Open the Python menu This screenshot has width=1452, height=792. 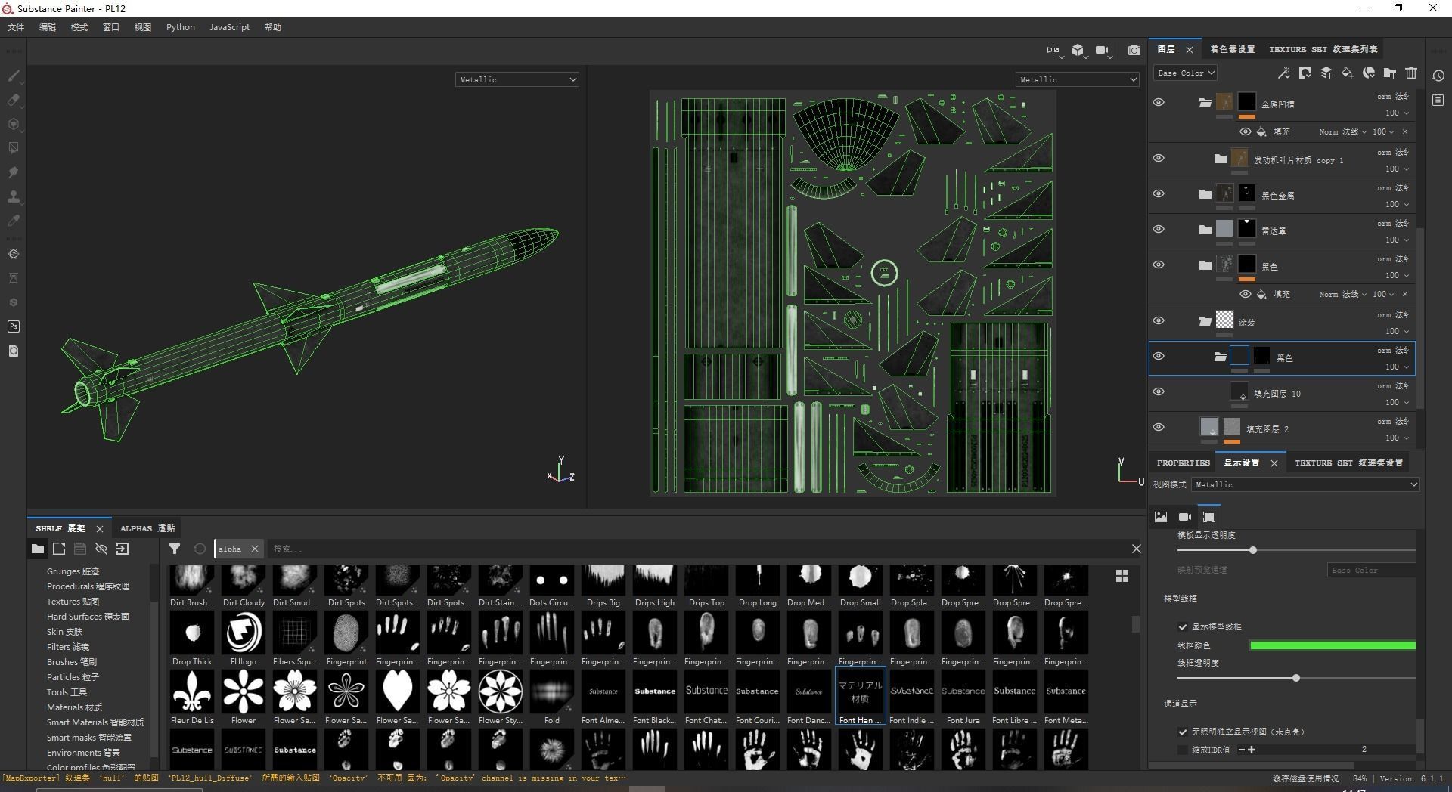[181, 27]
